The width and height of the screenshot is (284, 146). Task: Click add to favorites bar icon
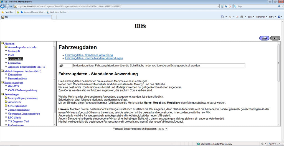click(x=18, y=12)
